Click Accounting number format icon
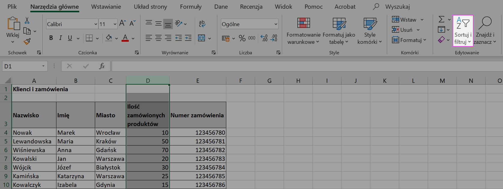The image size is (503, 189). [x=226, y=38]
